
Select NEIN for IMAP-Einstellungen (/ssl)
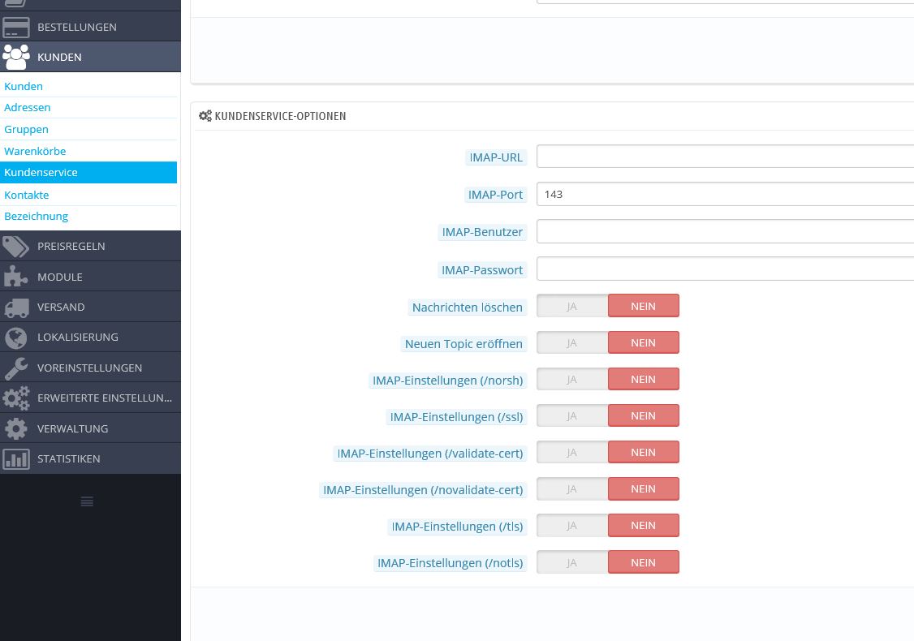[644, 416]
